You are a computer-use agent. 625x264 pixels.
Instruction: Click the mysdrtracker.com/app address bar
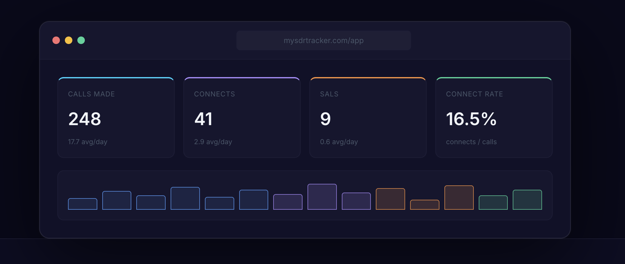(324, 40)
